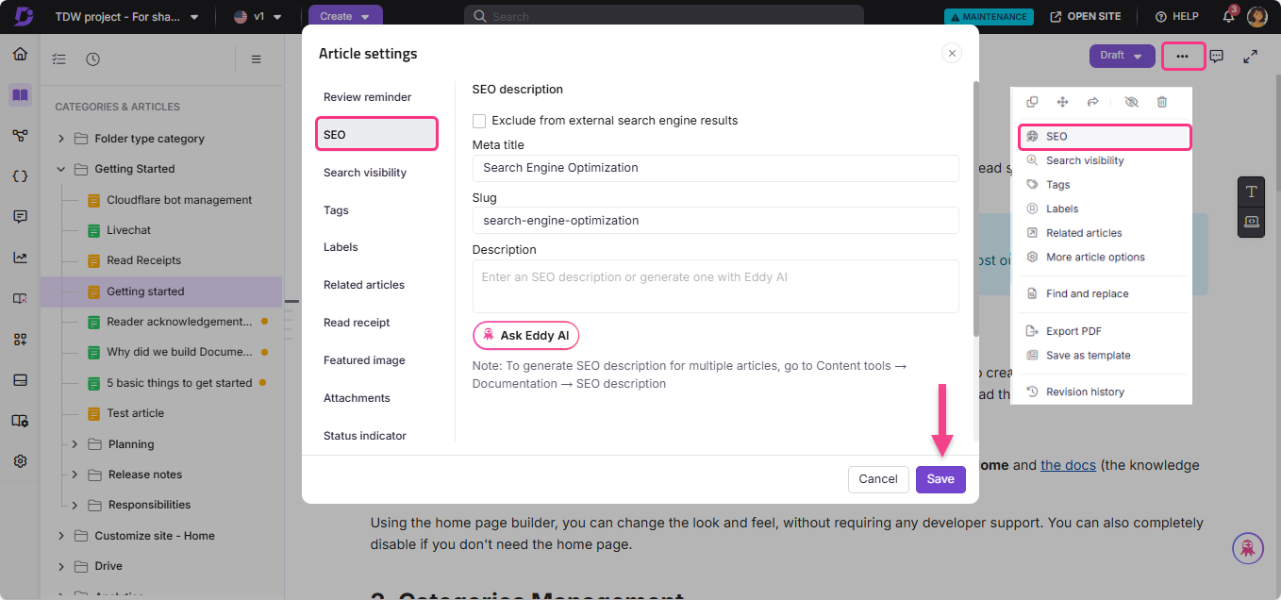Open the Documentation book icon in sidebar
Image resolution: width=1281 pixels, height=600 pixels.
tap(20, 95)
